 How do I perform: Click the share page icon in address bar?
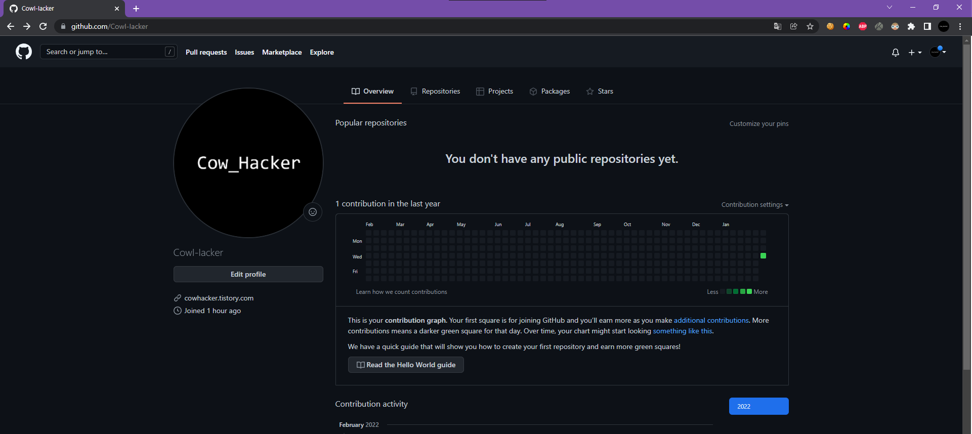(794, 26)
